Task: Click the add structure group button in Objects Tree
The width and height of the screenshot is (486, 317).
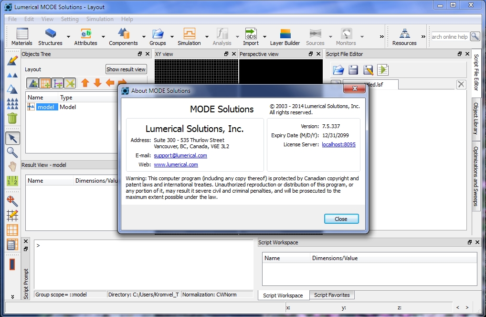Action: pos(32,83)
